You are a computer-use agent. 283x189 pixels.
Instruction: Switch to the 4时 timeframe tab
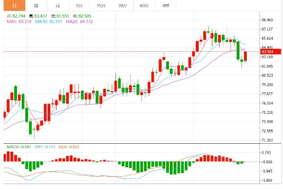tap(166, 5)
